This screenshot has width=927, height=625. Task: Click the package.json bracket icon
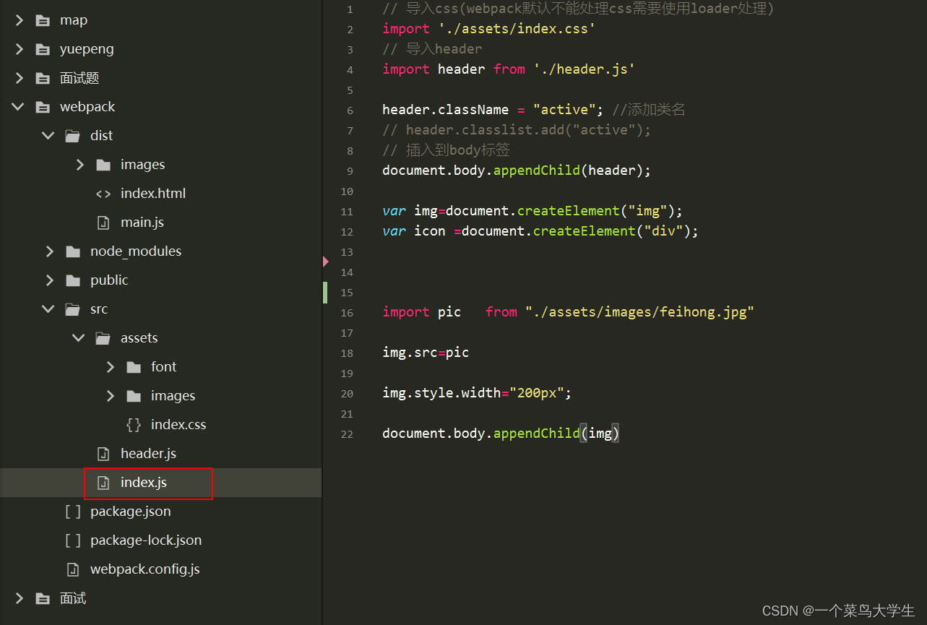[73, 512]
